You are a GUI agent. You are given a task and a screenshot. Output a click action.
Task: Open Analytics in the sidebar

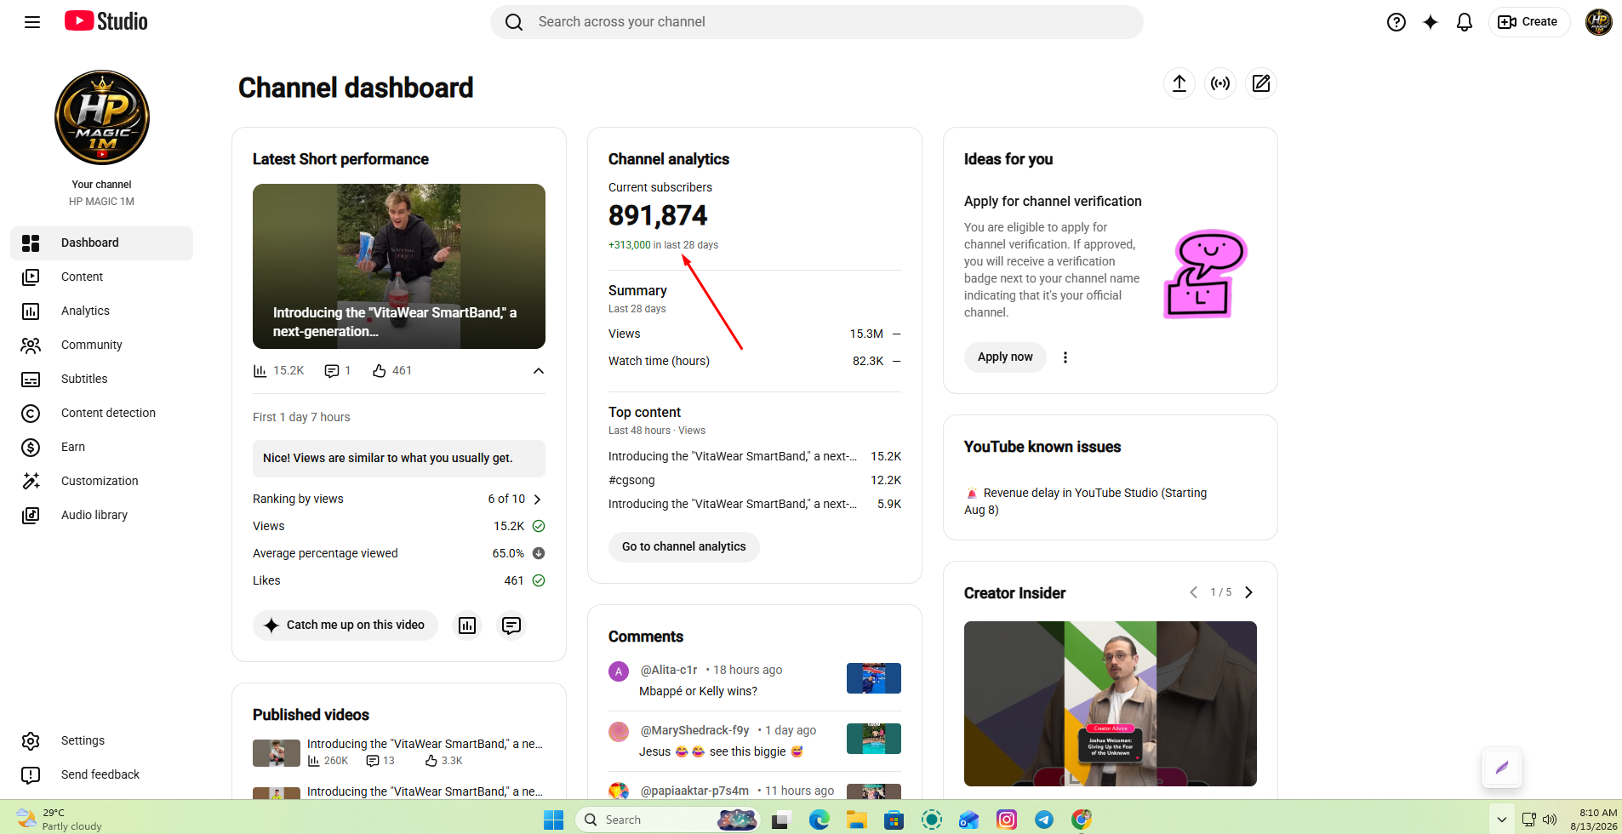click(102, 311)
